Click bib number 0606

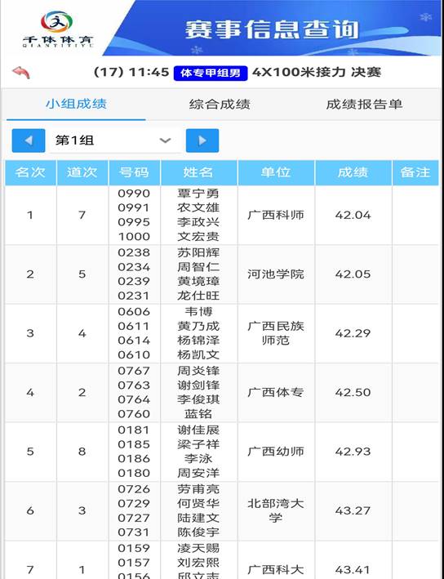pyautogui.click(x=134, y=312)
